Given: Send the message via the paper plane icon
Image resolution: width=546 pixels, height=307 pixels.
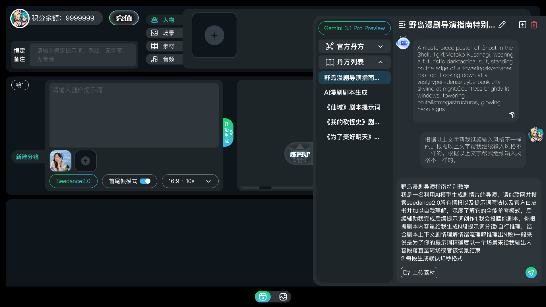Looking at the screenshot, I should click(x=531, y=272).
